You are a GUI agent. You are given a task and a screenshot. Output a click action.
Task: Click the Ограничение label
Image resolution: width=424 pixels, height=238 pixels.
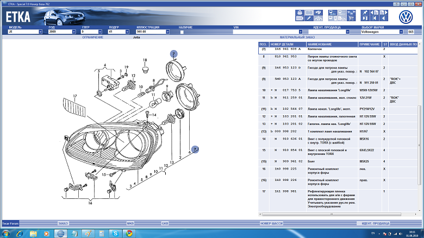93,37
